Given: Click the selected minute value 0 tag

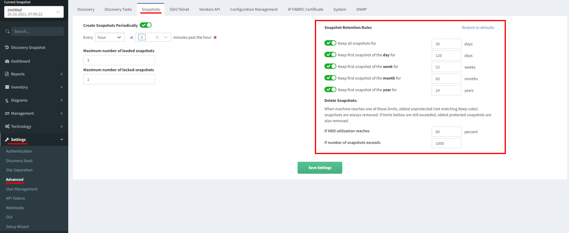Looking at the screenshot, I should (x=142, y=37).
